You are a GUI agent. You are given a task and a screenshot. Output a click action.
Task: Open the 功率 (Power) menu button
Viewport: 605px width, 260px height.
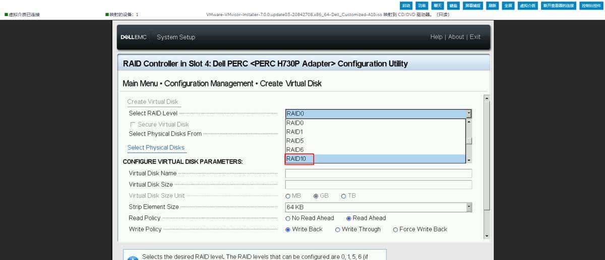(x=422, y=6)
